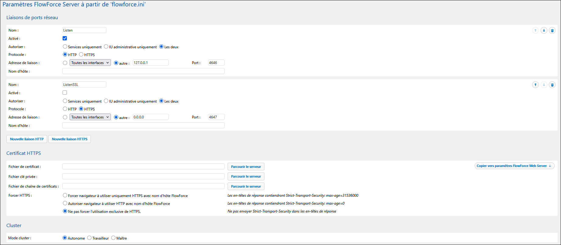Uncheck Activé for the Listen binding

(65, 38)
